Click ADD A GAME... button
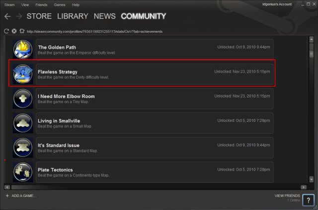Screen dimensions: 318x210 (x=24, y=196)
